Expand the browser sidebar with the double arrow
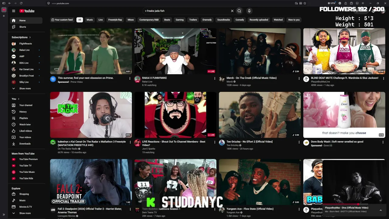Screen dimensions: 389x219 (4, 215)
